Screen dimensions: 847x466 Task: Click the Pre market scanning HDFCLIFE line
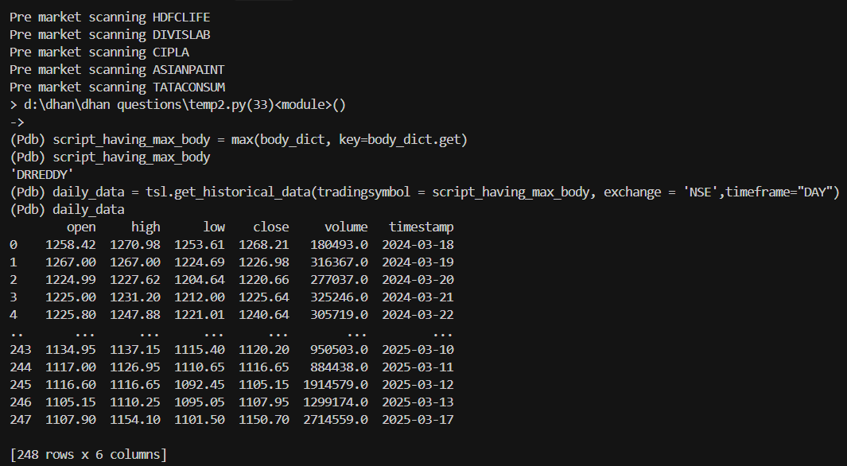(110, 17)
